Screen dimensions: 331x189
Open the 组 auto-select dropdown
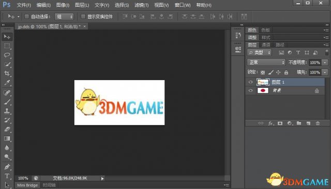[64, 17]
